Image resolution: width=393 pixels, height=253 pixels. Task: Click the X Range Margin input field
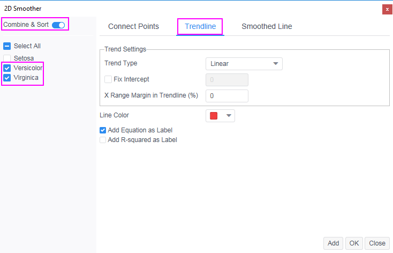[227, 96]
